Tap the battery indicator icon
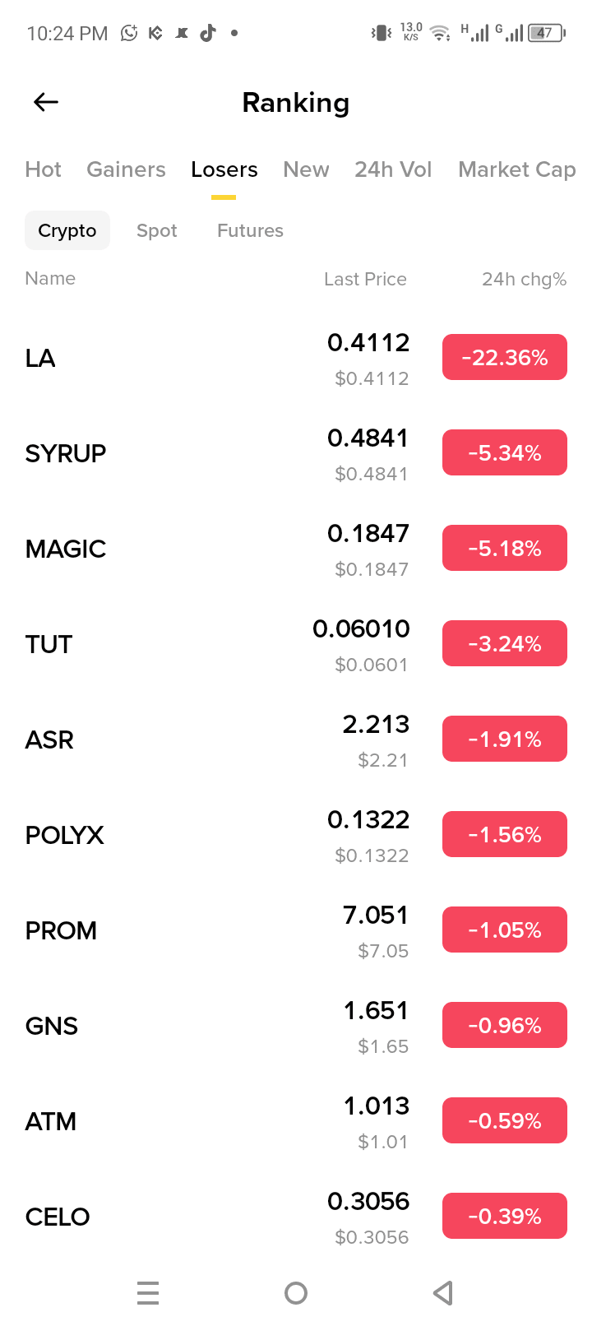 (x=547, y=33)
